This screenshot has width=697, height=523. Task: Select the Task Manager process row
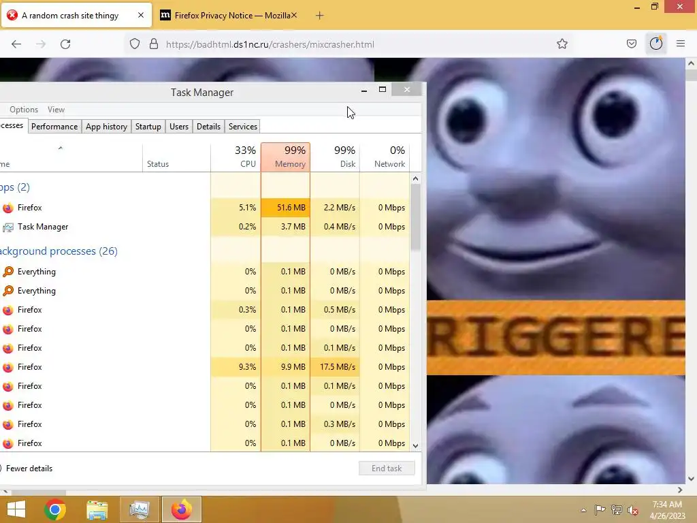tap(204, 227)
